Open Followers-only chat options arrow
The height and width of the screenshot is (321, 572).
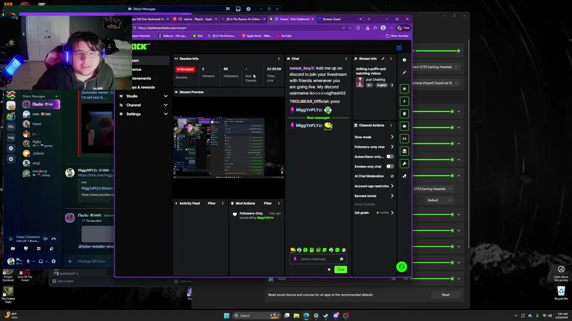(392, 147)
